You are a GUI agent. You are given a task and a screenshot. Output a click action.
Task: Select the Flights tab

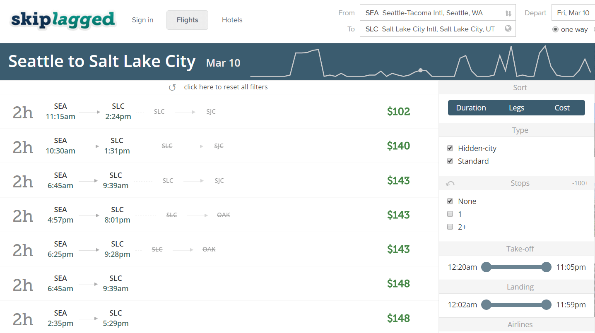187,20
